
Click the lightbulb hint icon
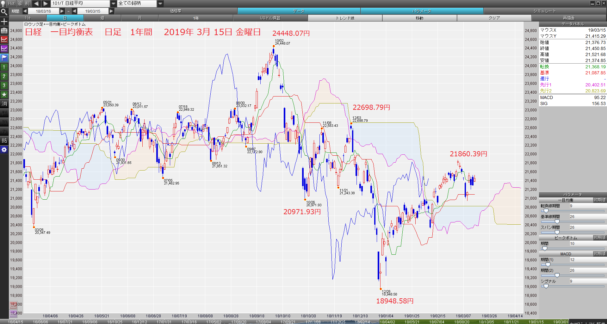(3, 3)
